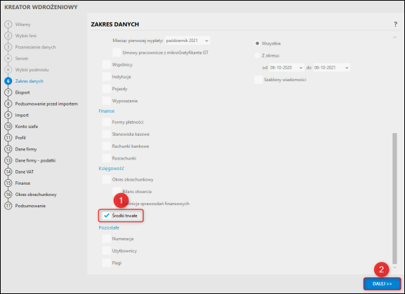The height and width of the screenshot is (294, 405).
Task: Tick the Flagi checkbox
Action: coord(107,263)
